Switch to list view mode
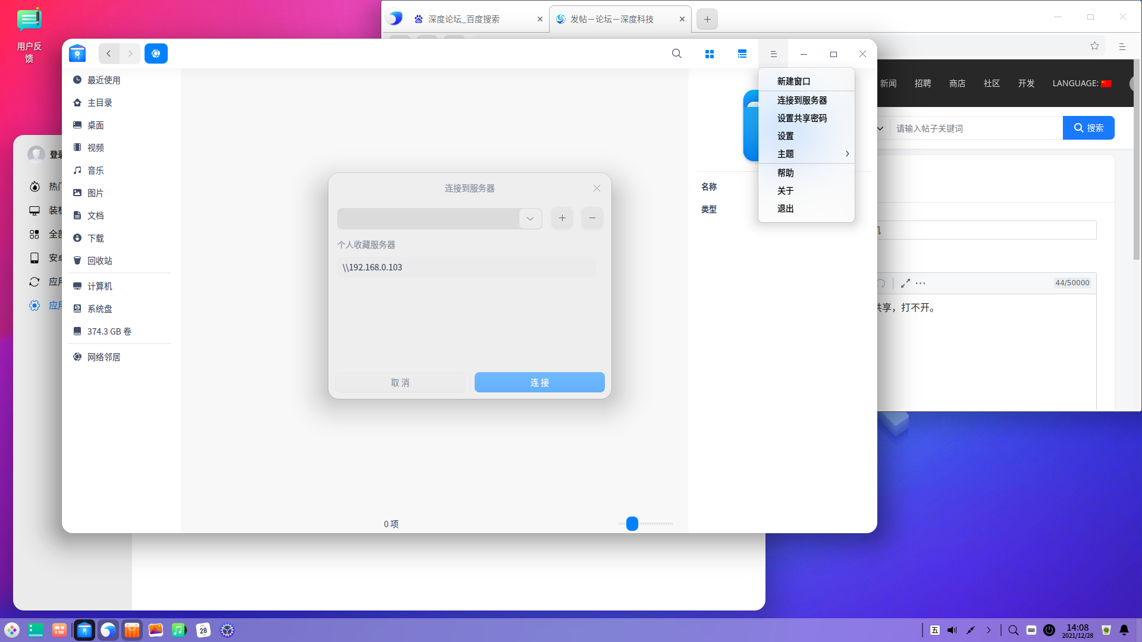Screen dimensions: 1142x642 tap(742, 53)
